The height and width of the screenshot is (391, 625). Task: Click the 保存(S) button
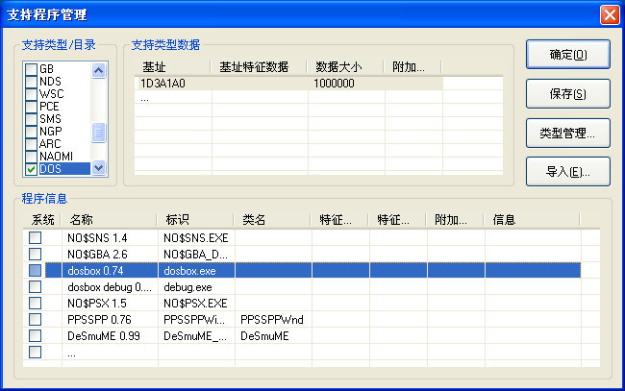(x=562, y=94)
